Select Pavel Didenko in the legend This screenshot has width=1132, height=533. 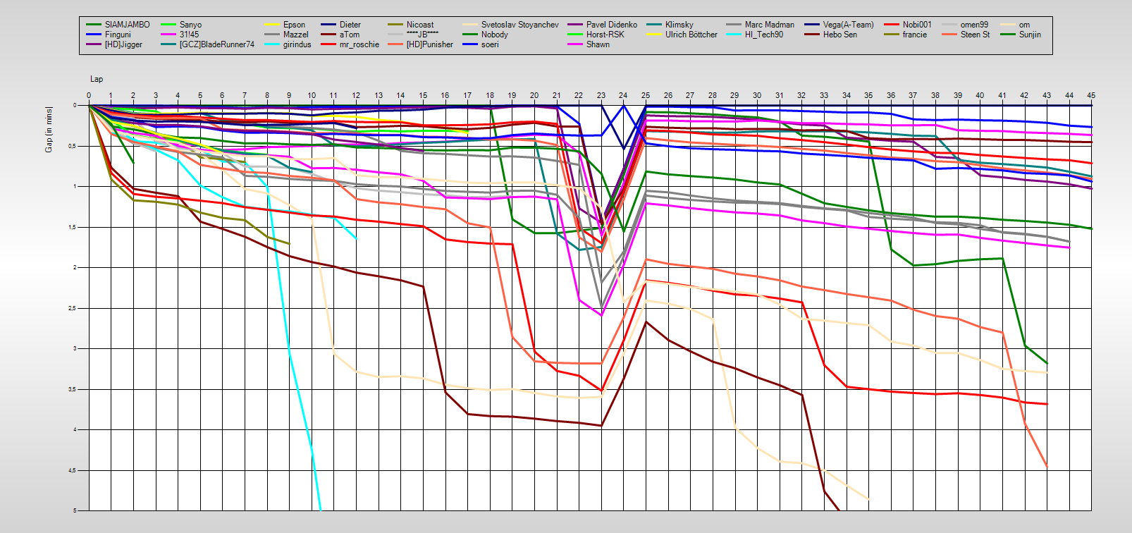pos(611,25)
